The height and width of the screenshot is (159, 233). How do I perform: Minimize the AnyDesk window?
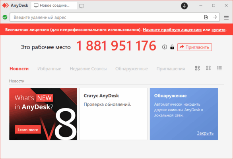pyautogui.click(x=201, y=6)
